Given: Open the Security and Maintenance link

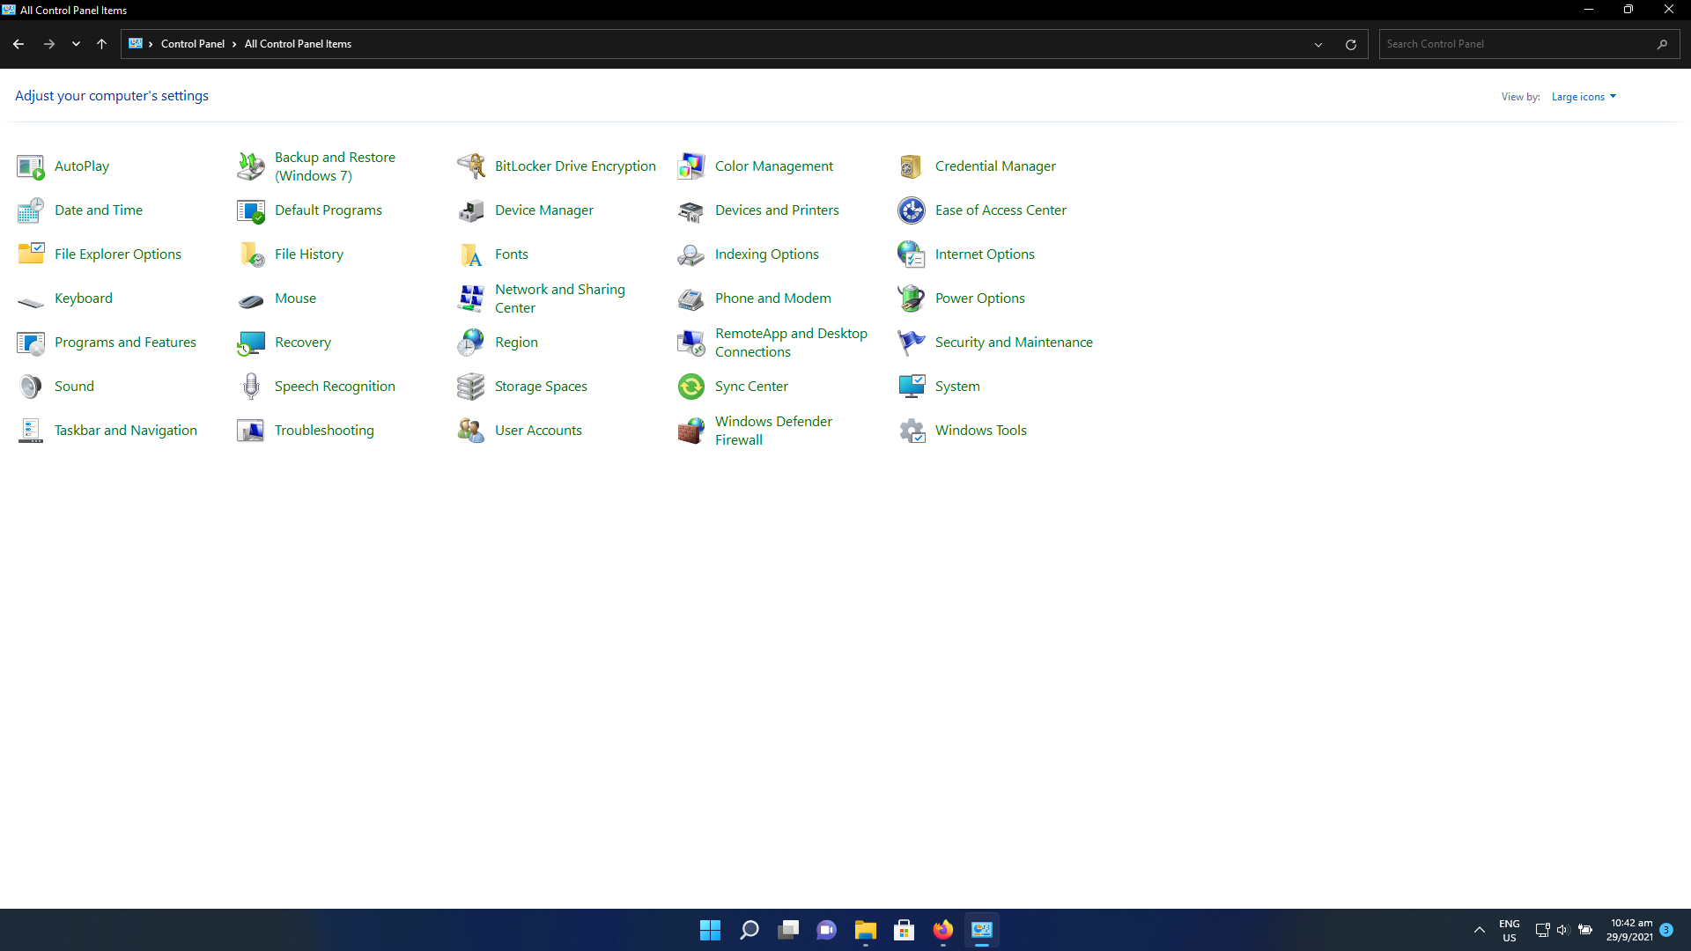Looking at the screenshot, I should pos(1014,343).
